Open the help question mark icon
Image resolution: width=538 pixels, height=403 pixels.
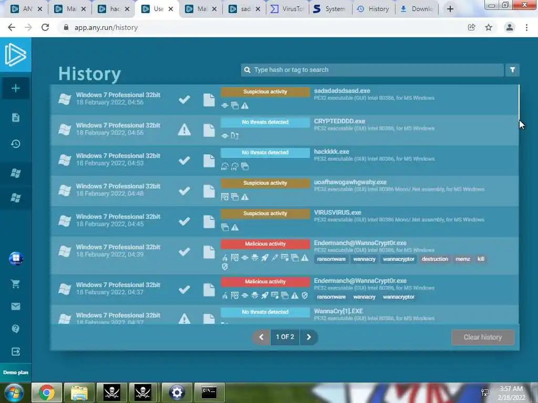[x=15, y=329]
